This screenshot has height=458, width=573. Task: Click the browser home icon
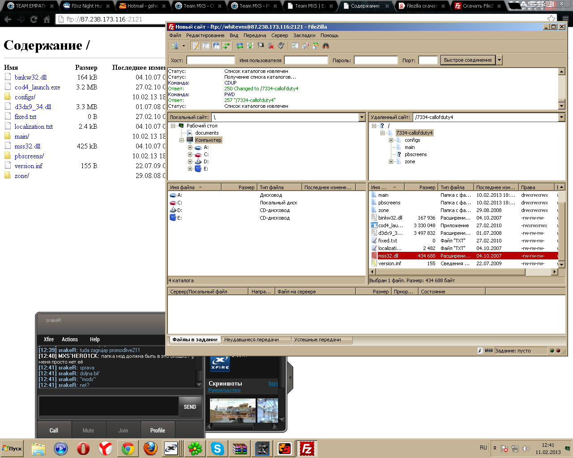click(47, 19)
